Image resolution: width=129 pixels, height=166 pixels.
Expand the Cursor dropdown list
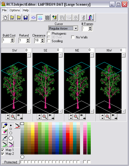(x=76, y=28)
